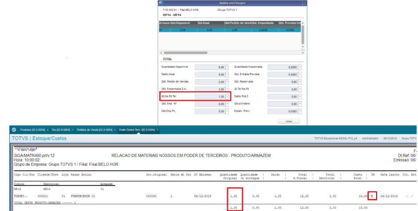Image resolution: width=418 pixels, height=211 pixels.
Task: Close the Pedidos de Venda tab
Action: pos(115,130)
